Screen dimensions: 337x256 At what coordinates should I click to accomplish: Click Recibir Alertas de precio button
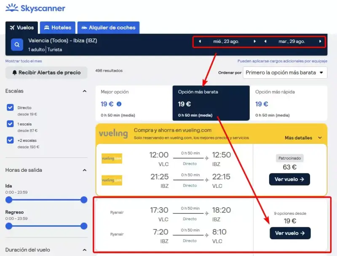point(46,72)
